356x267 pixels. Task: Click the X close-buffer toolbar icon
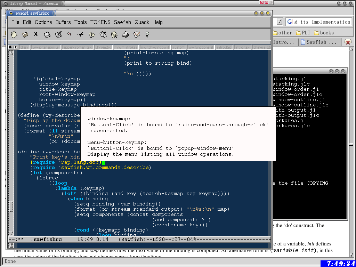pos(36,34)
